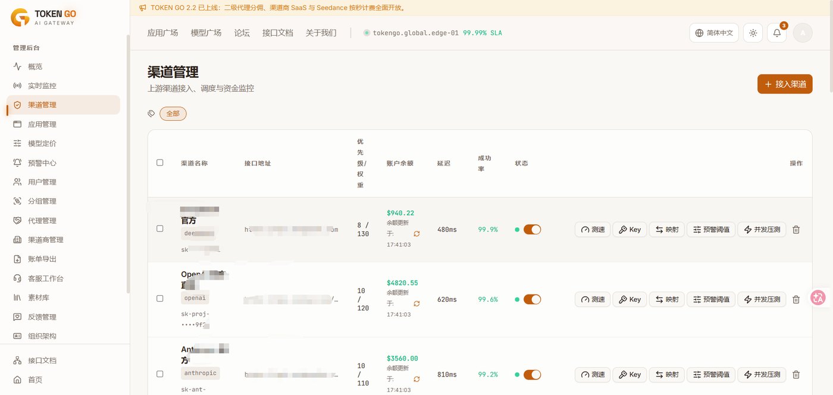The height and width of the screenshot is (395, 833).
Task: Click the 99.9% success rate value
Action: click(488, 230)
